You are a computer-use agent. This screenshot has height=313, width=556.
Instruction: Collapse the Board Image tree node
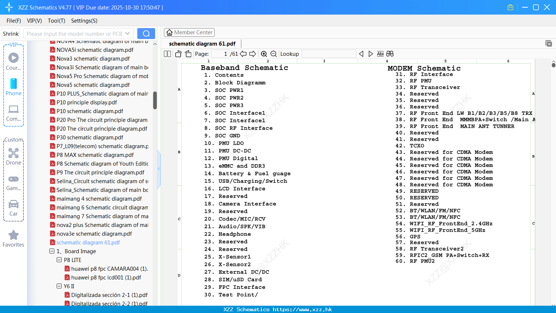[x=52, y=251]
